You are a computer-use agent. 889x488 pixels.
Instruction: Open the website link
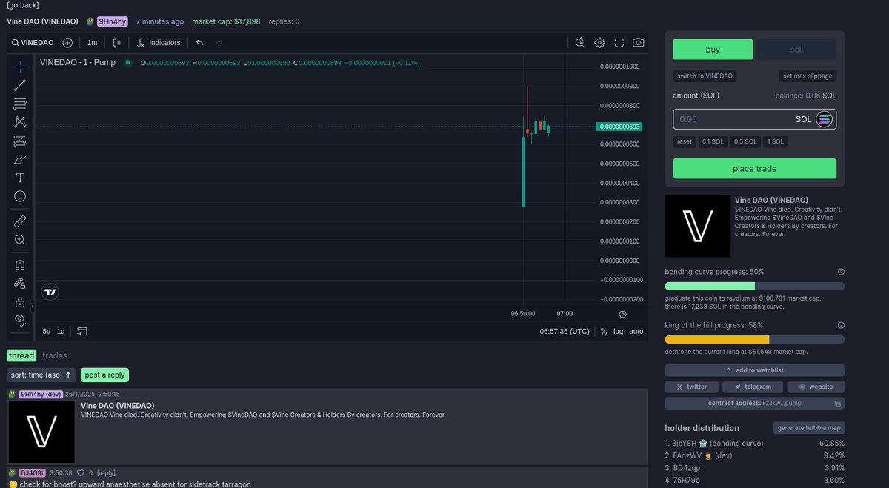click(x=815, y=387)
